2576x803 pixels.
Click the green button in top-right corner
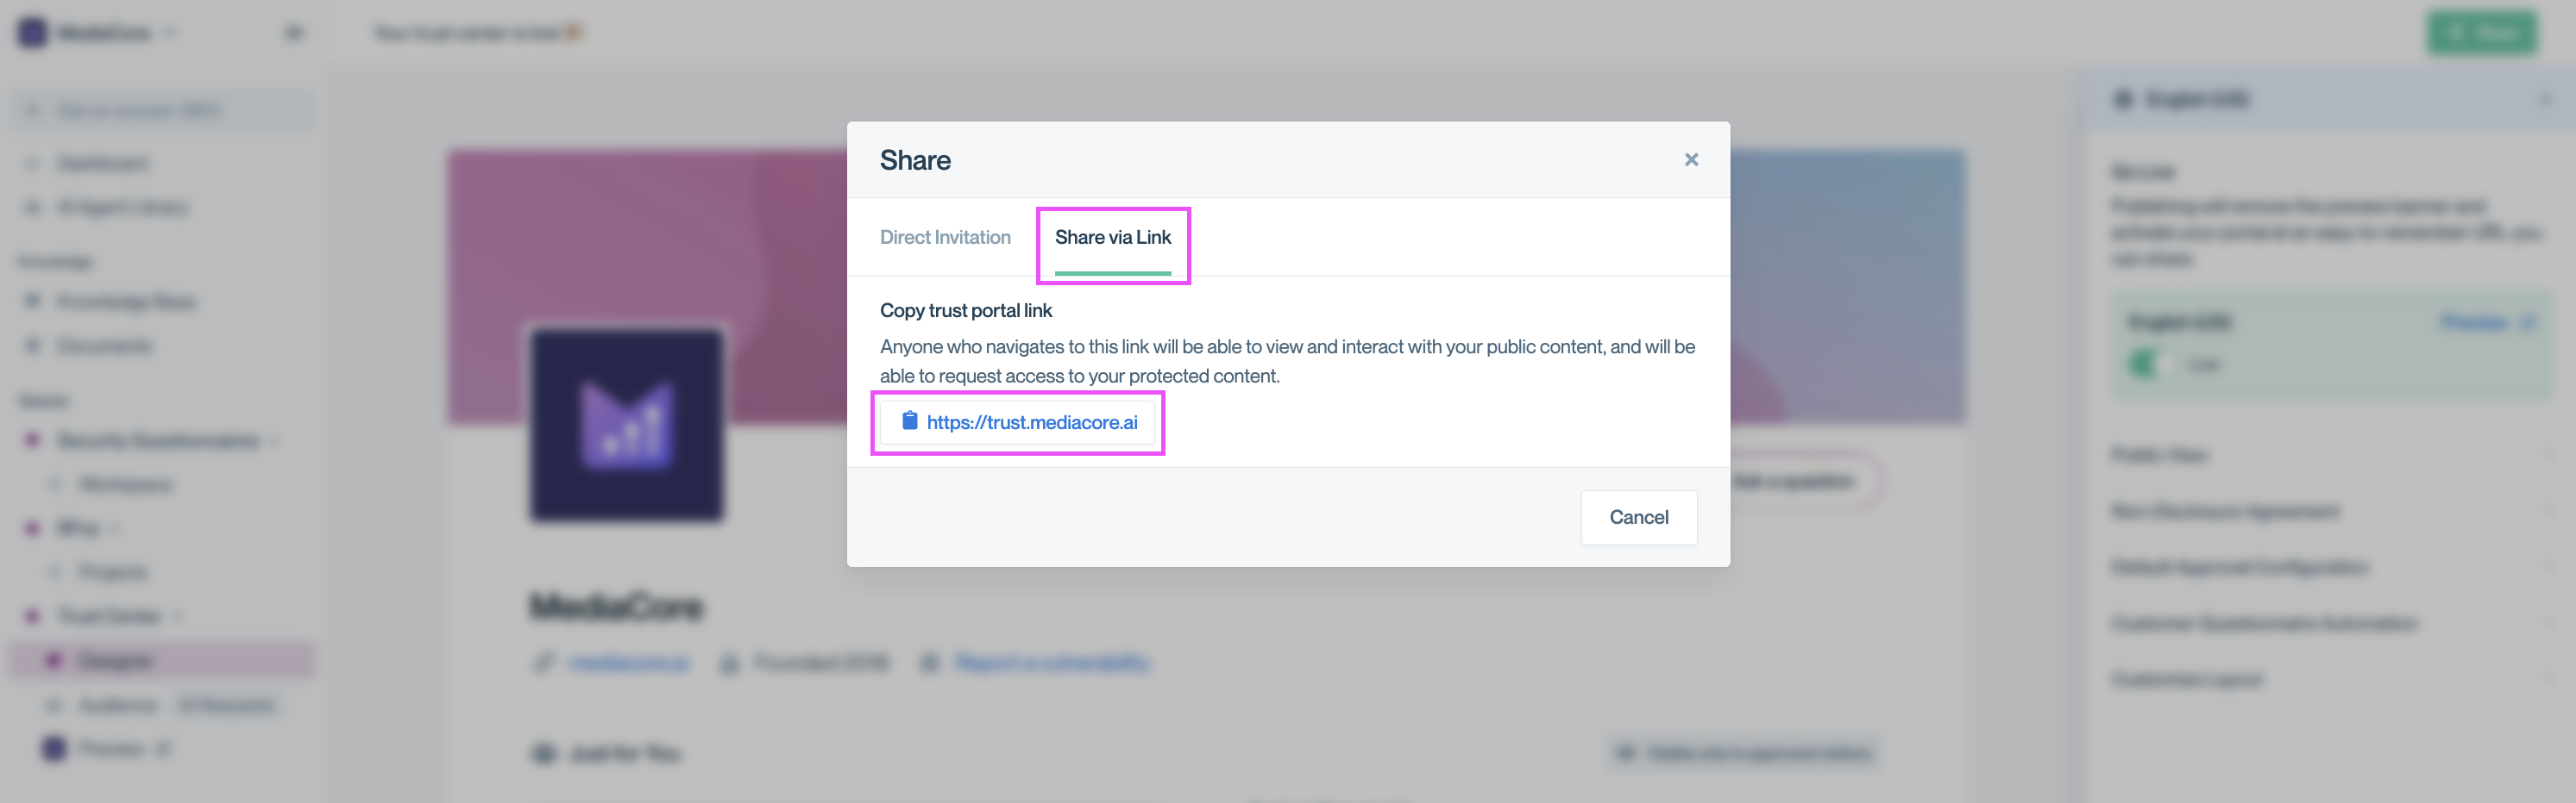pos(2482,33)
